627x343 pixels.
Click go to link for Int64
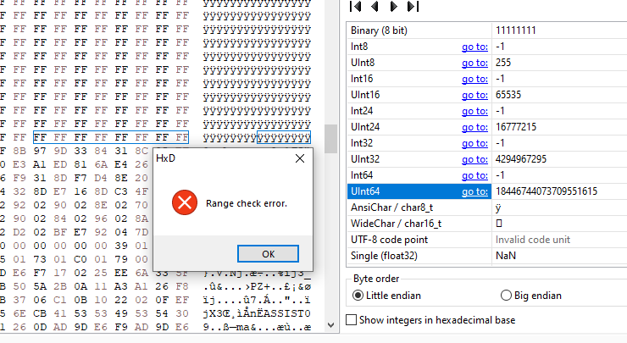coord(474,175)
